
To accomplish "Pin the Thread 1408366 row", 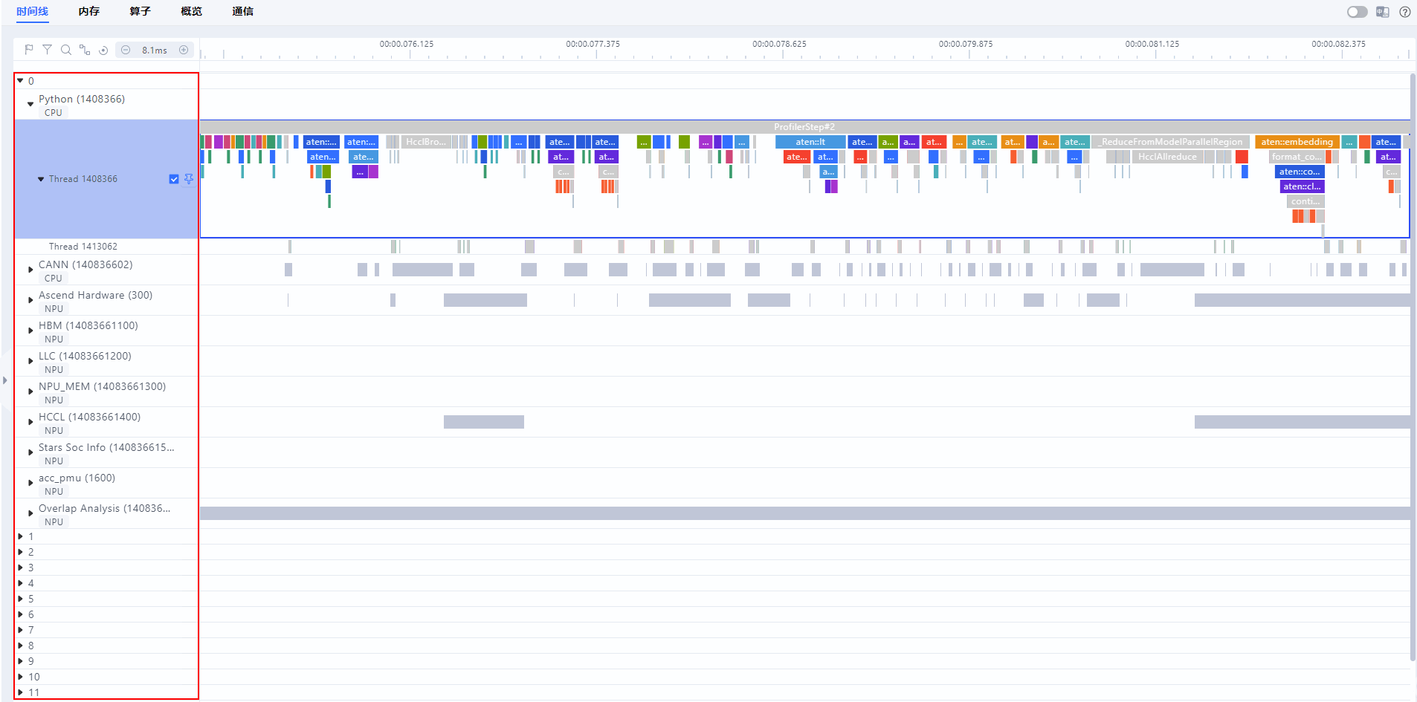I will coord(189,179).
